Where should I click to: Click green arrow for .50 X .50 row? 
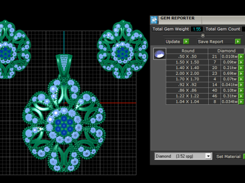(x=241, y=56)
